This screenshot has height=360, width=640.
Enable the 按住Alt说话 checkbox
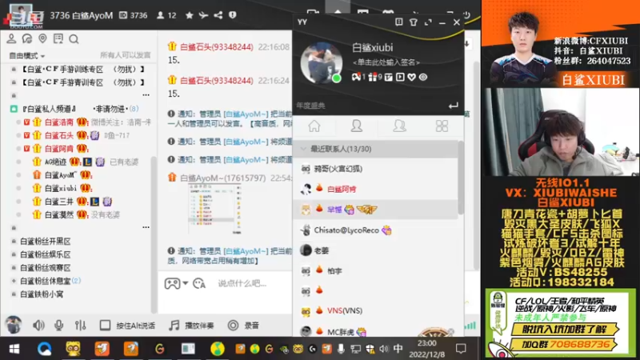click(x=105, y=326)
